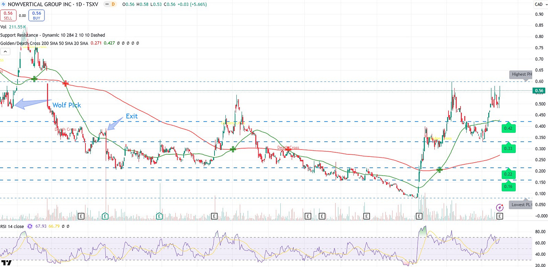Click the 211.55K volume value
This screenshot has height=267, width=548.
tap(17, 27)
